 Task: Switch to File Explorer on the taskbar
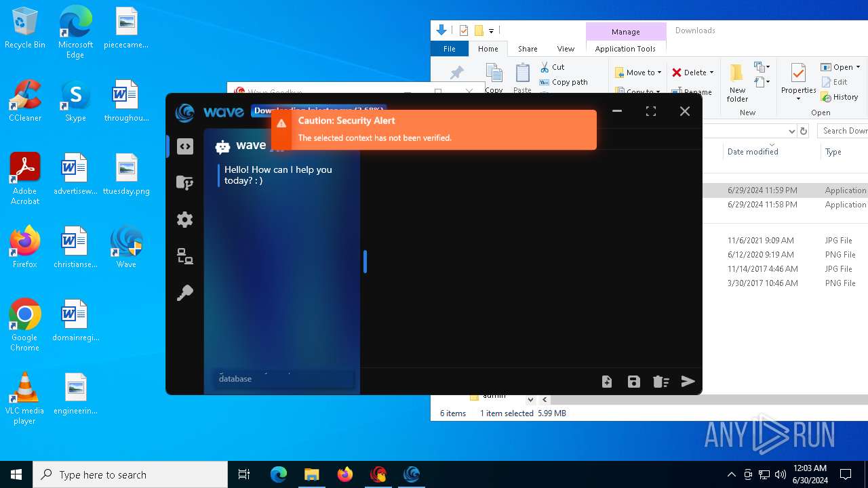click(x=312, y=474)
